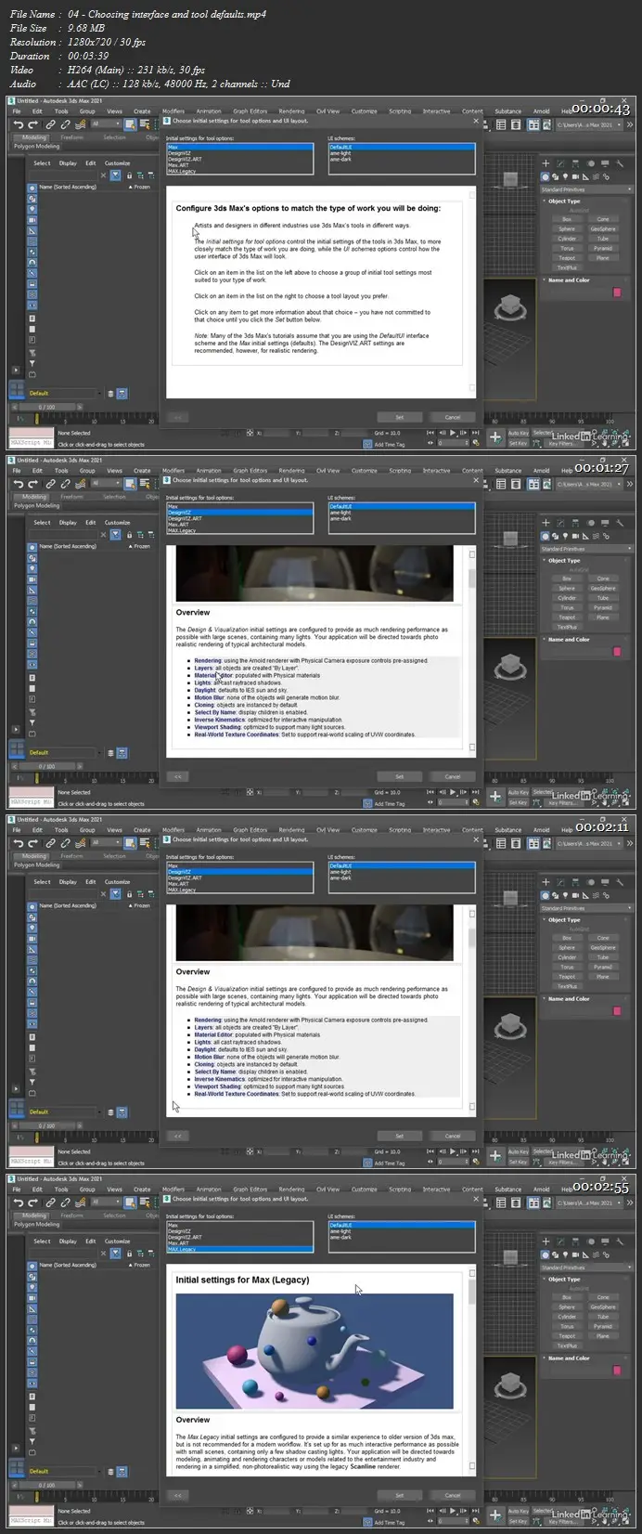The image size is (642, 1534).
Task: Select the Link tool in the 00:02:11 frame
Action: point(51,843)
